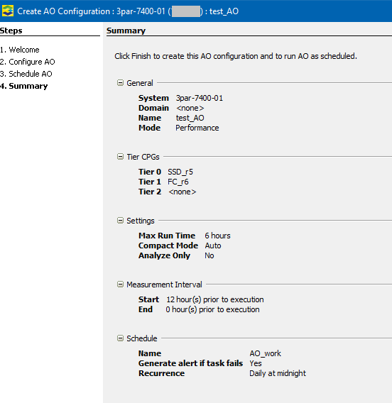Jump to the Schedule AO step
The width and height of the screenshot is (392, 403).
26,74
